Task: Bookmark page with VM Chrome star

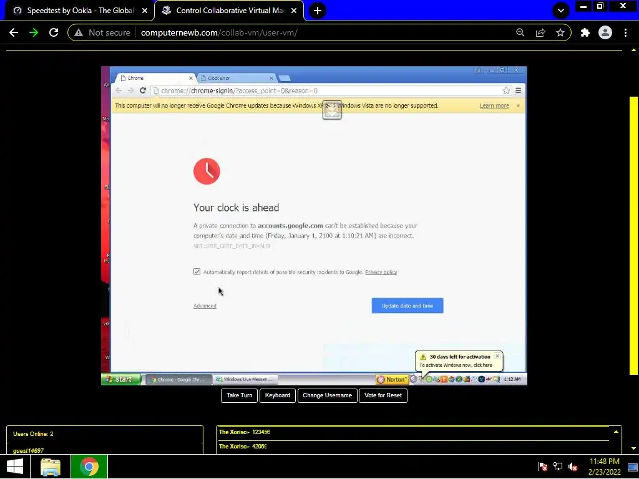Action: (505, 90)
